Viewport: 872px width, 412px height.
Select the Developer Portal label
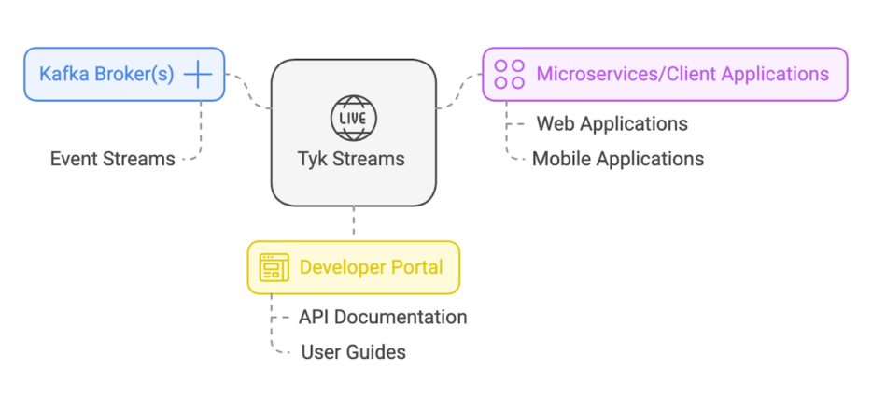pyautogui.click(x=371, y=267)
